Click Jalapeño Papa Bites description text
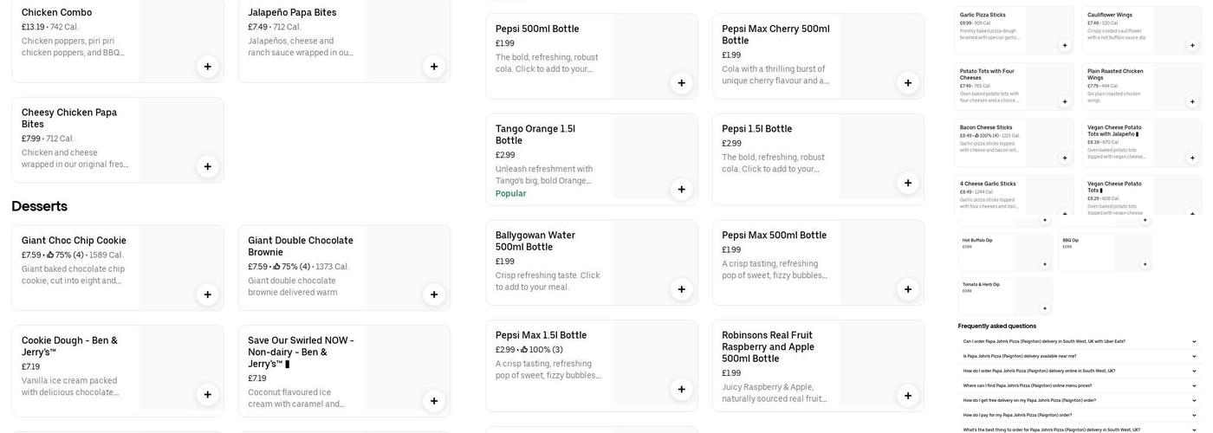Viewport: 1213px width, 433px height. pos(301,47)
